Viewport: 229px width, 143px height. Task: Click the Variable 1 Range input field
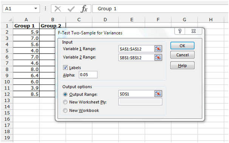(x=136, y=49)
